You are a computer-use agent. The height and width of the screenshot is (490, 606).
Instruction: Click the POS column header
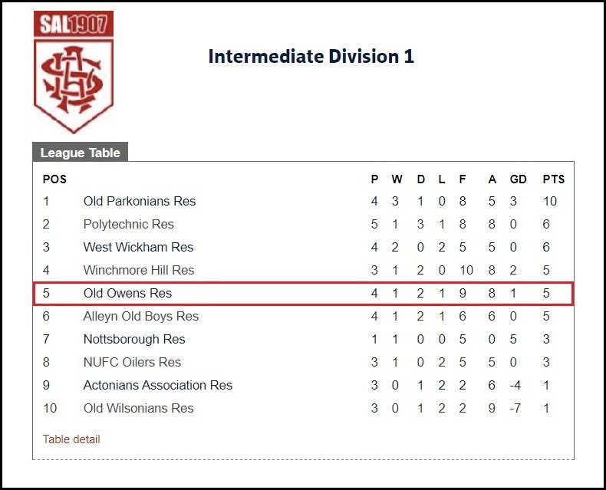[x=54, y=179]
